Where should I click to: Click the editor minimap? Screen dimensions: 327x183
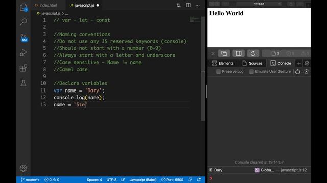[x=194, y=20]
